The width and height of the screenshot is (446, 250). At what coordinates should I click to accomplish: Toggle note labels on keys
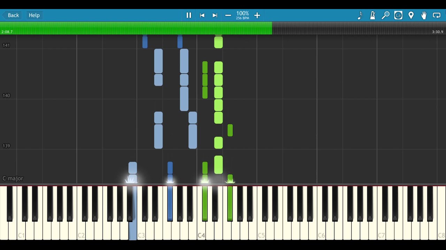(398, 15)
